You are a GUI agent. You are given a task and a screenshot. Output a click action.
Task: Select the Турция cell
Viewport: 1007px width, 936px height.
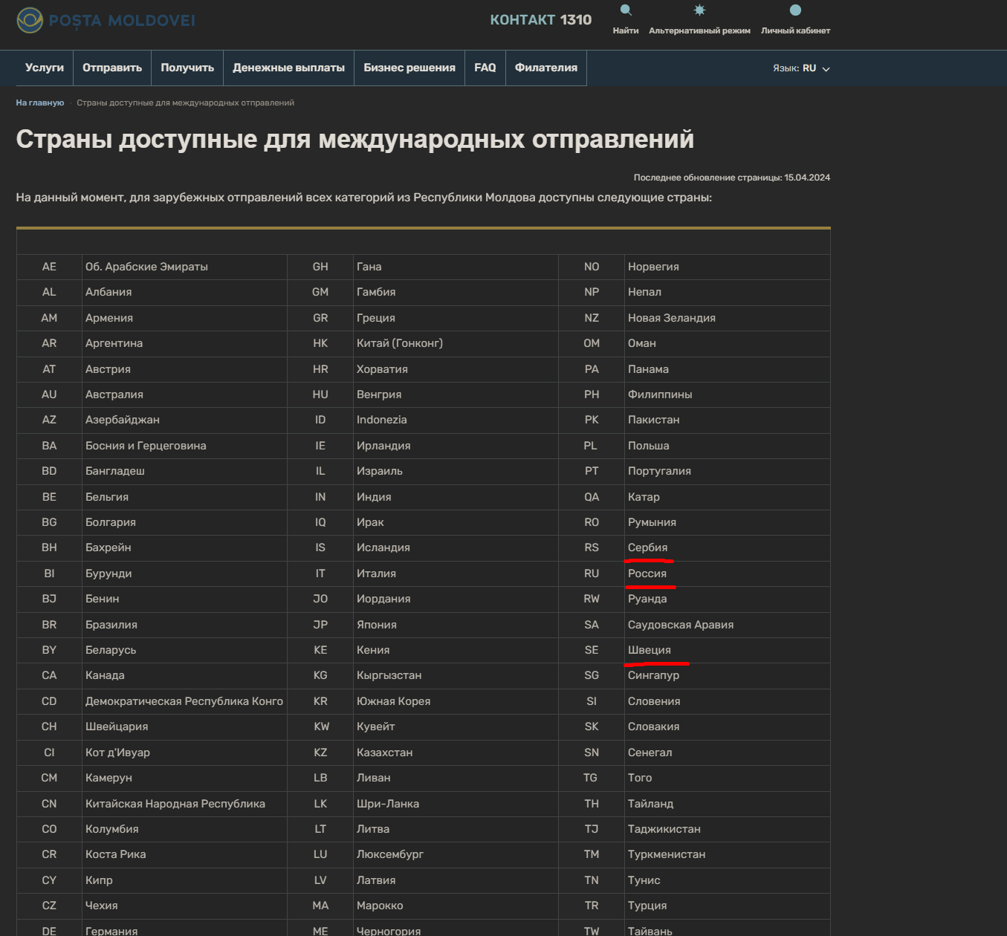pyautogui.click(x=728, y=906)
